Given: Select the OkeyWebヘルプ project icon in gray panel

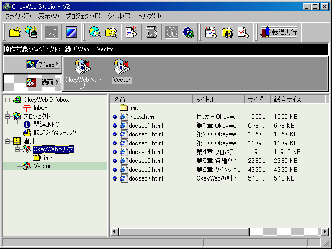Looking at the screenshot, I should (x=82, y=74).
